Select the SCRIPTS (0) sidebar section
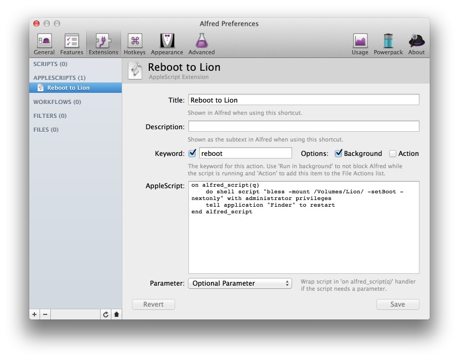The image size is (459, 360). (x=50, y=64)
